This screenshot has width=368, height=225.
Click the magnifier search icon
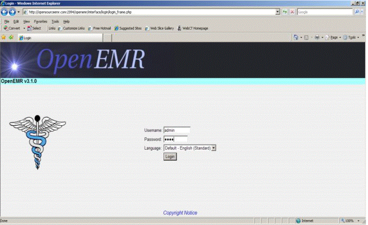coord(357,12)
